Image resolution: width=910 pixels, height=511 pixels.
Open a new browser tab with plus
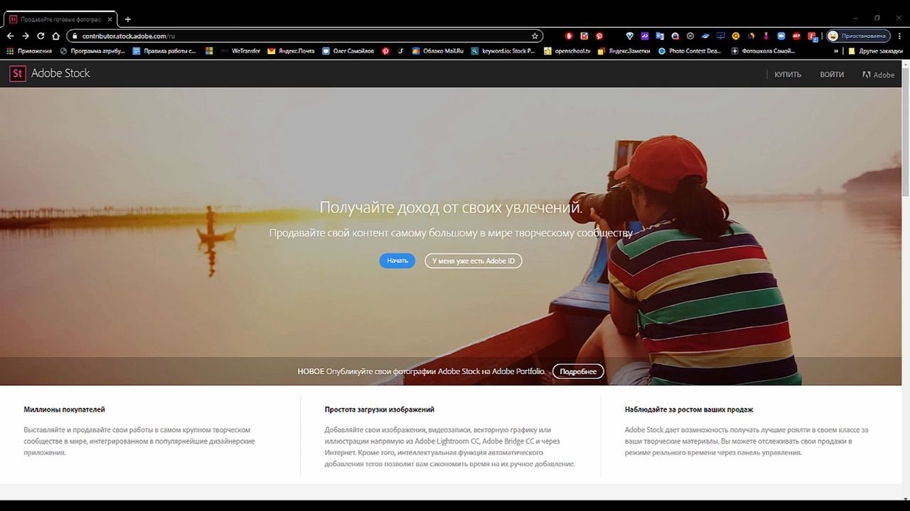point(128,19)
